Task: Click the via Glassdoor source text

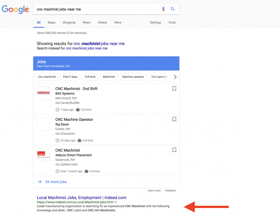Action: click(x=65, y=134)
